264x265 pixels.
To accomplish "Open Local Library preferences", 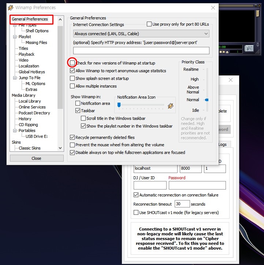I will click(x=30, y=101).
